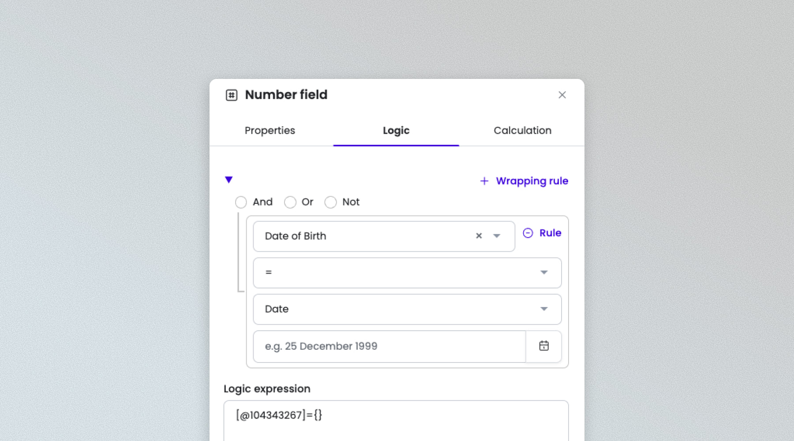This screenshot has height=441, width=794.
Task: Collapse the rule group triangle
Action: [x=228, y=179]
